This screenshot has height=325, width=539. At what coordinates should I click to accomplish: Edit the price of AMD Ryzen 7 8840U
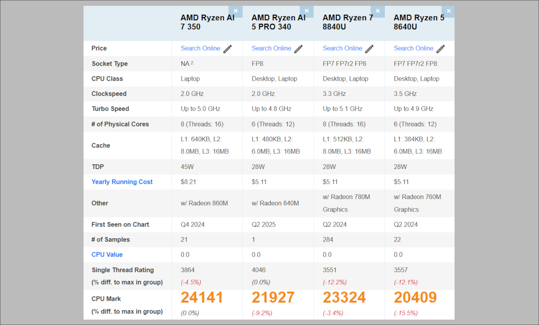[369, 48]
